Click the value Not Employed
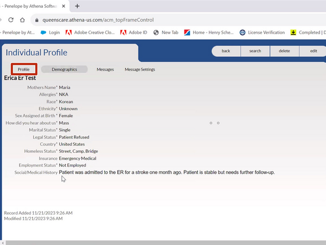This screenshot has width=326, height=245. pyautogui.click(x=72, y=166)
